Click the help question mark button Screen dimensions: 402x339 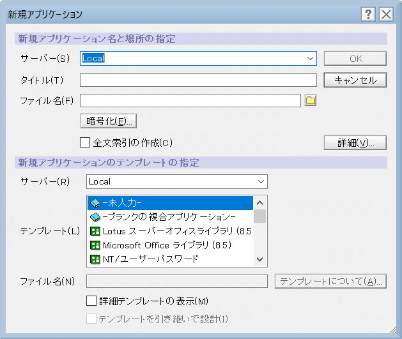[368, 14]
